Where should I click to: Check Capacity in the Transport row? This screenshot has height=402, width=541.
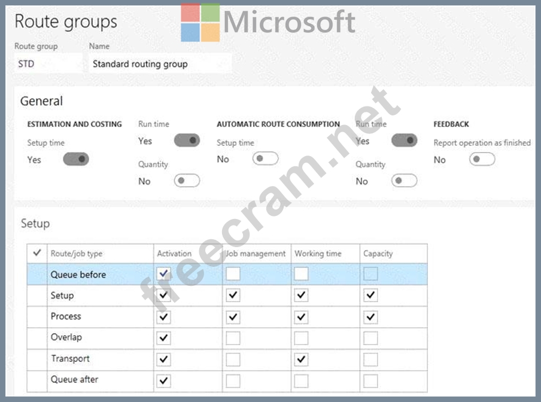[370, 360]
